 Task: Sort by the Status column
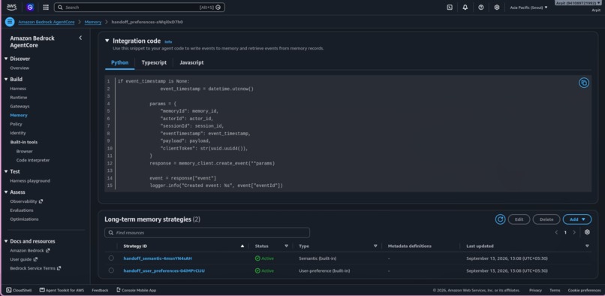(x=286, y=246)
